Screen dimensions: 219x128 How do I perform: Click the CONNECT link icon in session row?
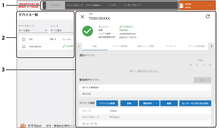(121, 27)
